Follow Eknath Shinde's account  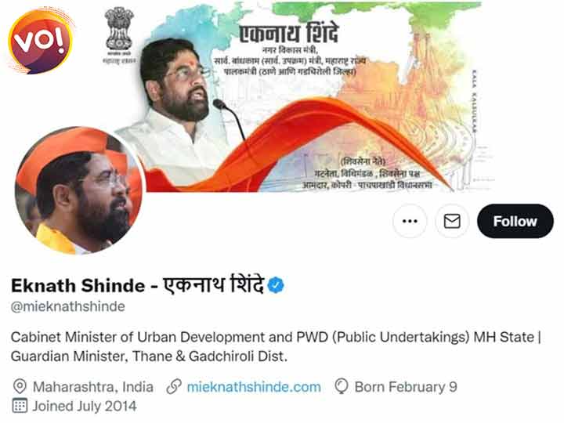tap(515, 221)
